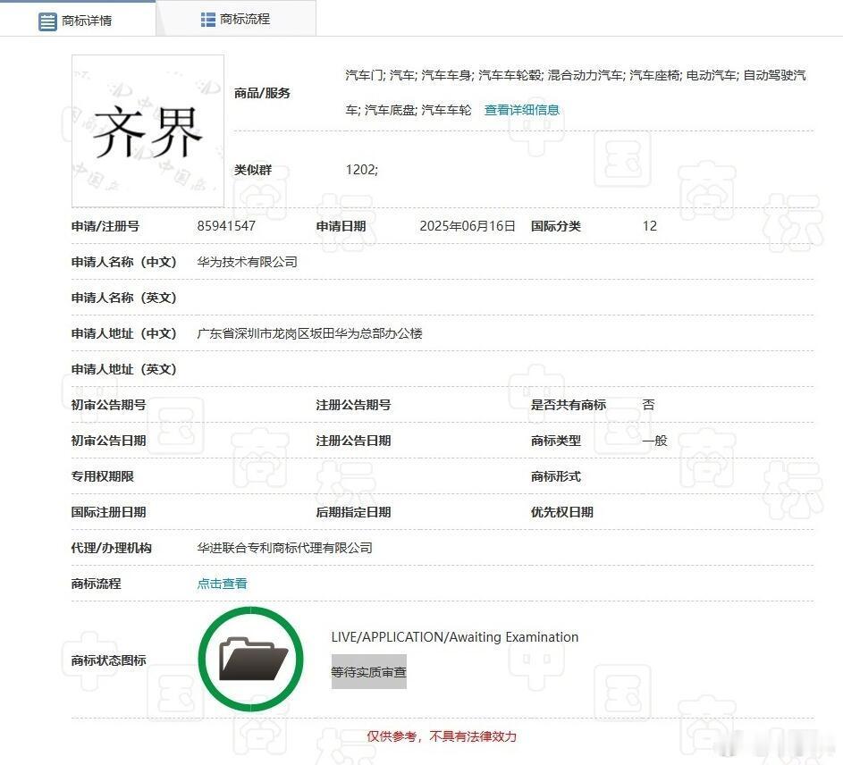This screenshot has height=765, width=843.
Task: Click the 是否共有商标 label
Action: point(569,405)
